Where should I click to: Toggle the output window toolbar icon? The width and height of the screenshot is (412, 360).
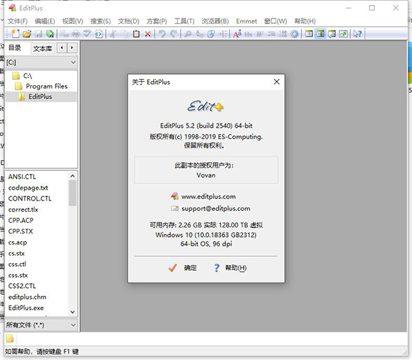332,34
